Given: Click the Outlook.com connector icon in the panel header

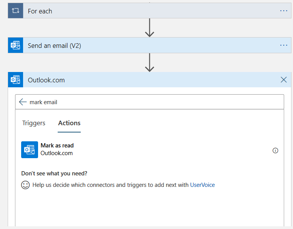Looking at the screenshot, I should [x=15, y=80].
